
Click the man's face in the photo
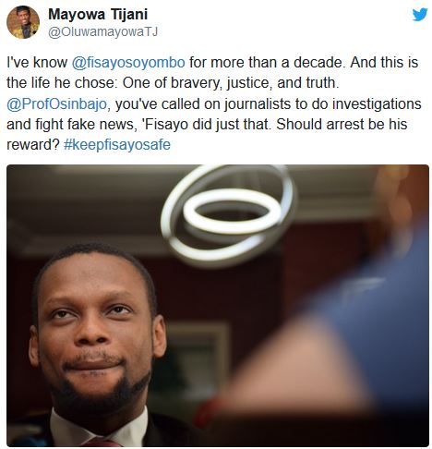94,326
